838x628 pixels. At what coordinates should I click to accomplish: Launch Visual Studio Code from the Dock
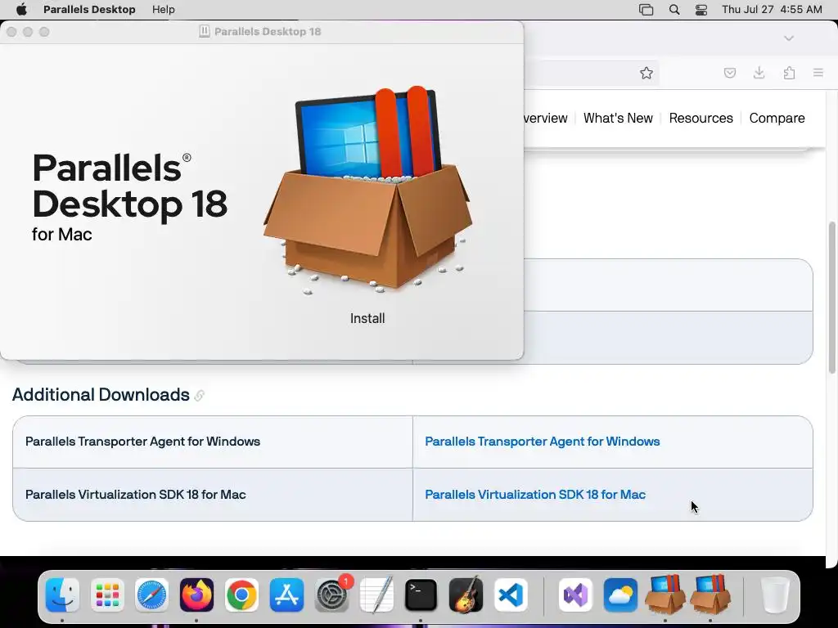[x=511, y=595]
